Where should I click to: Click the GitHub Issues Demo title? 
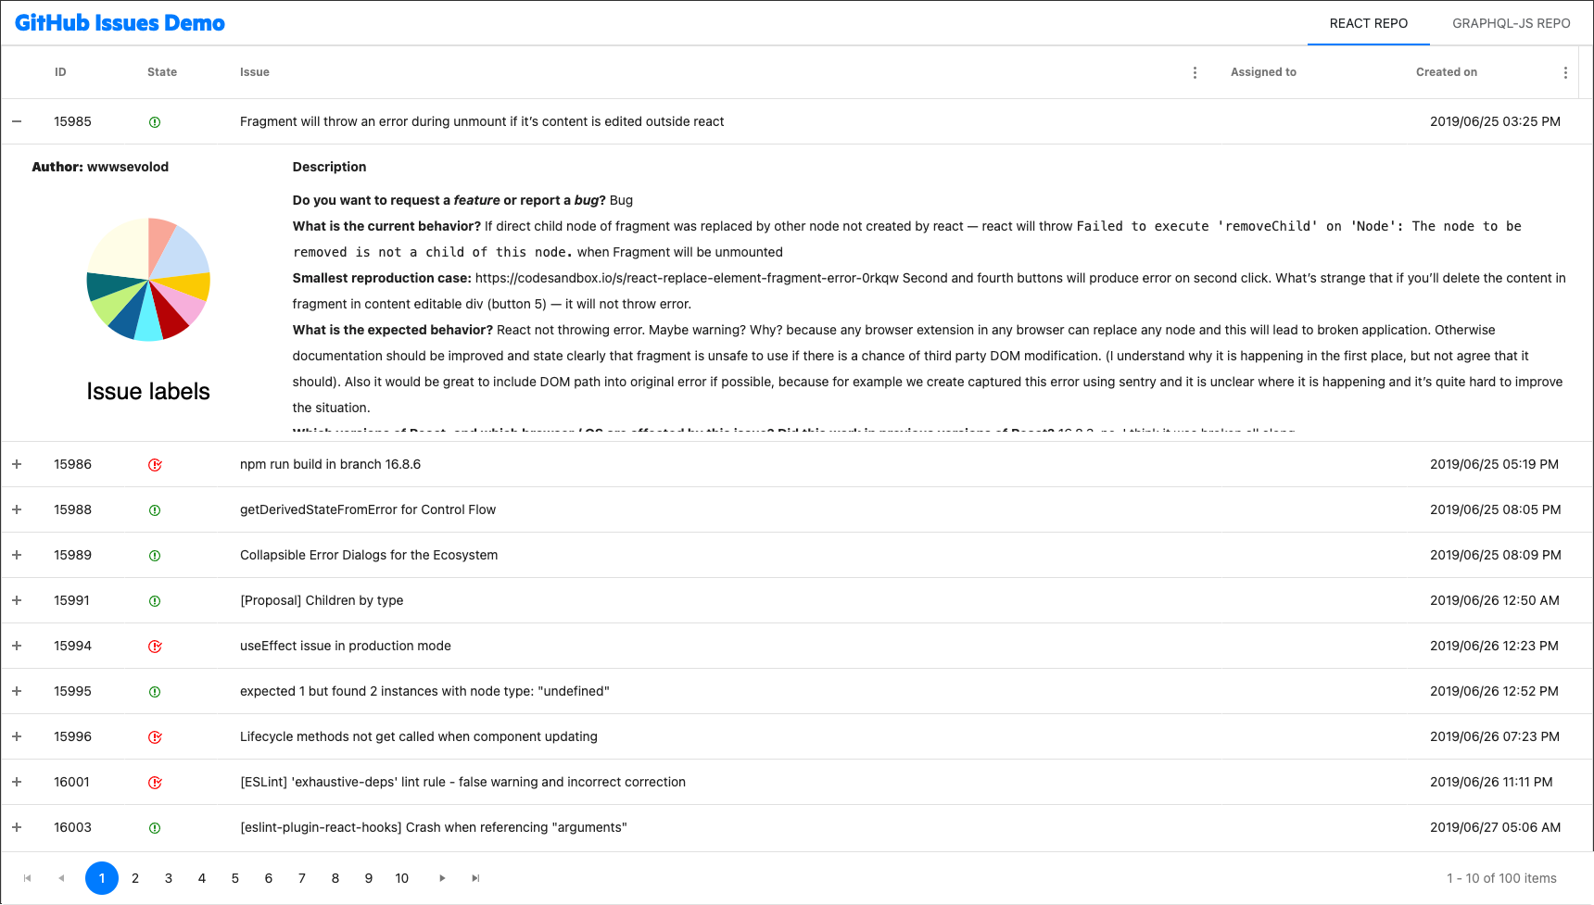pos(119,22)
